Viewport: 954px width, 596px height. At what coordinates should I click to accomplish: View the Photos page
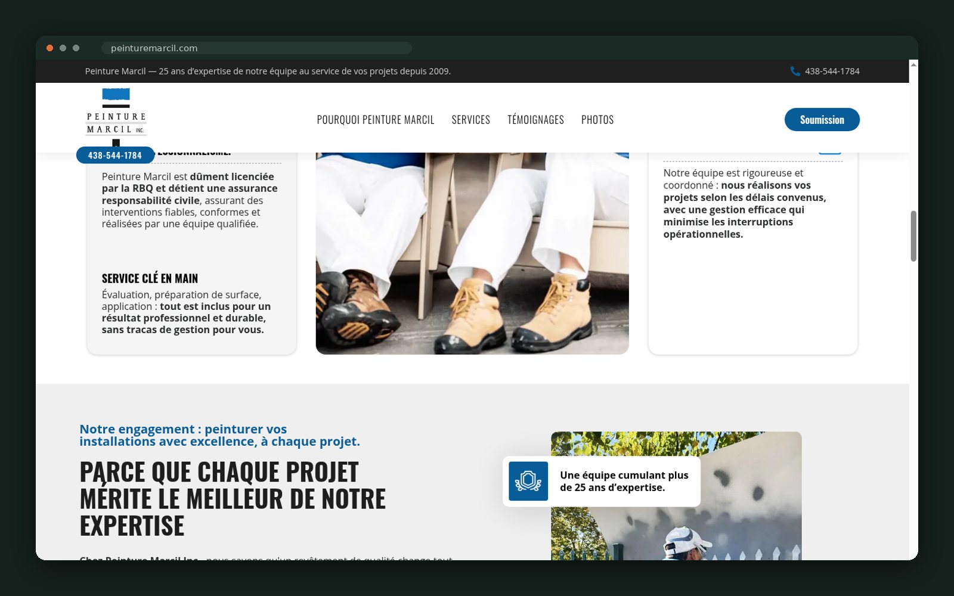click(x=597, y=120)
